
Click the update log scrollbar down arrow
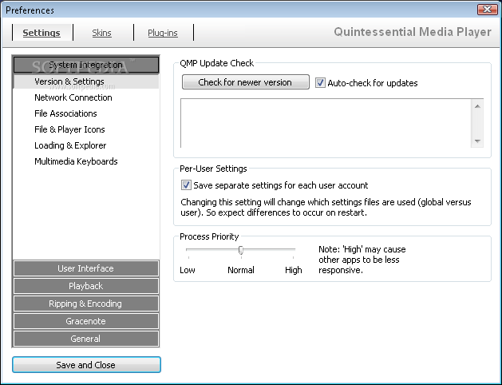(x=477, y=141)
